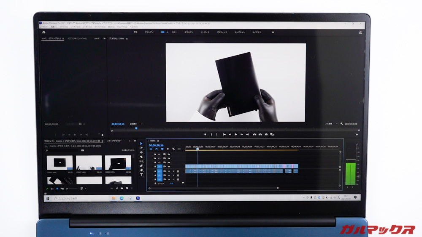The width and height of the screenshot is (422, 237).
Task: Mute audio track A1
Action: coord(169,171)
